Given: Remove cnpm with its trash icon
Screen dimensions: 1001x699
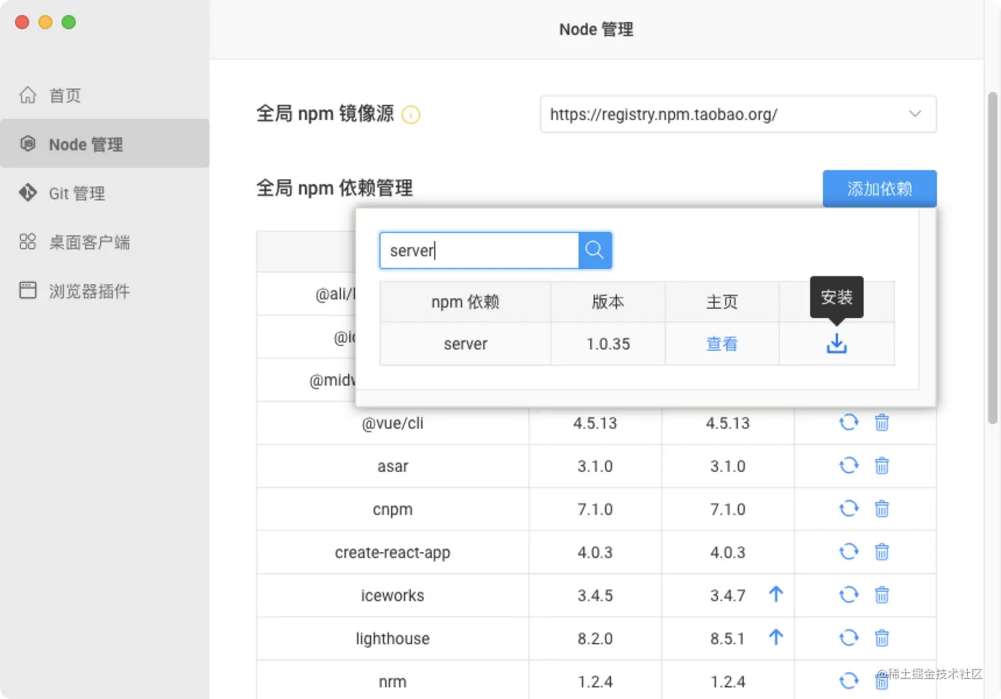Looking at the screenshot, I should point(882,508).
